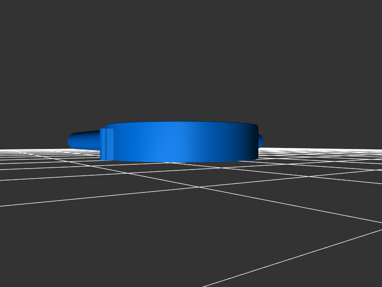The image size is (382, 287).
Task: Click the top rim of the blue ring
Action: click(181, 125)
